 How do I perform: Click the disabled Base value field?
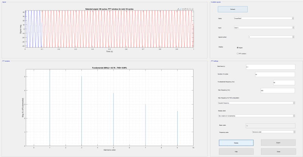click(270, 126)
